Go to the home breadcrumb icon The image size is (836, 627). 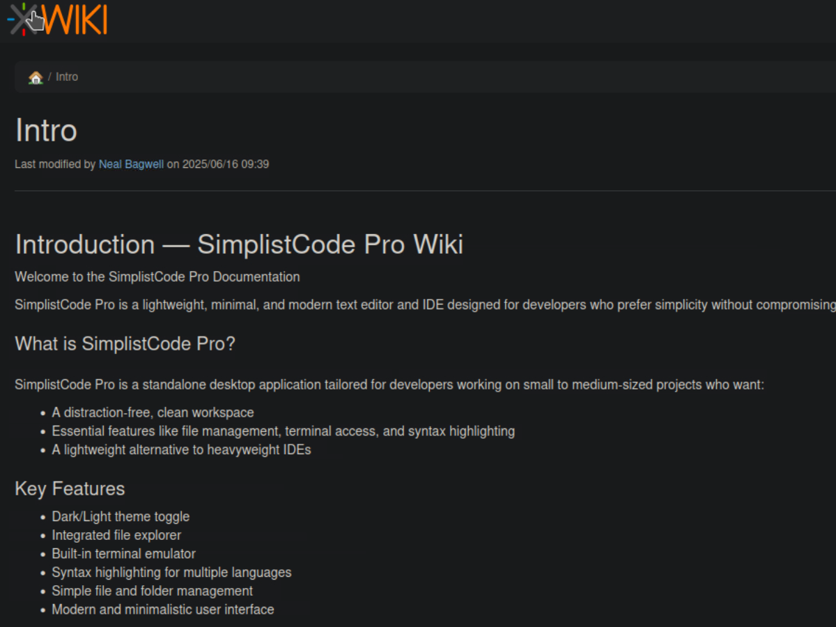[36, 77]
